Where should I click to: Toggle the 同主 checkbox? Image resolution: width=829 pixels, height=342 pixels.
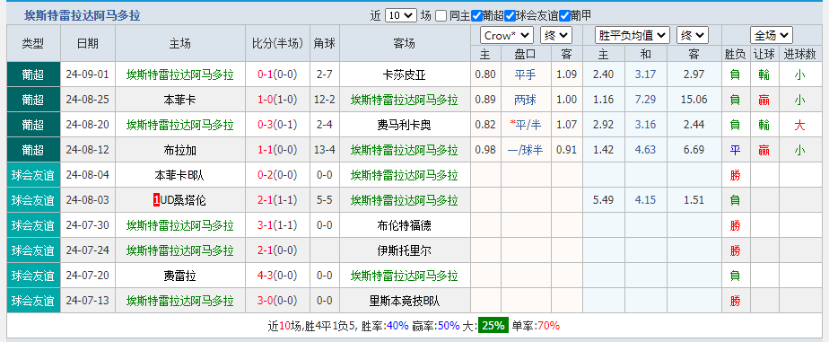(441, 15)
